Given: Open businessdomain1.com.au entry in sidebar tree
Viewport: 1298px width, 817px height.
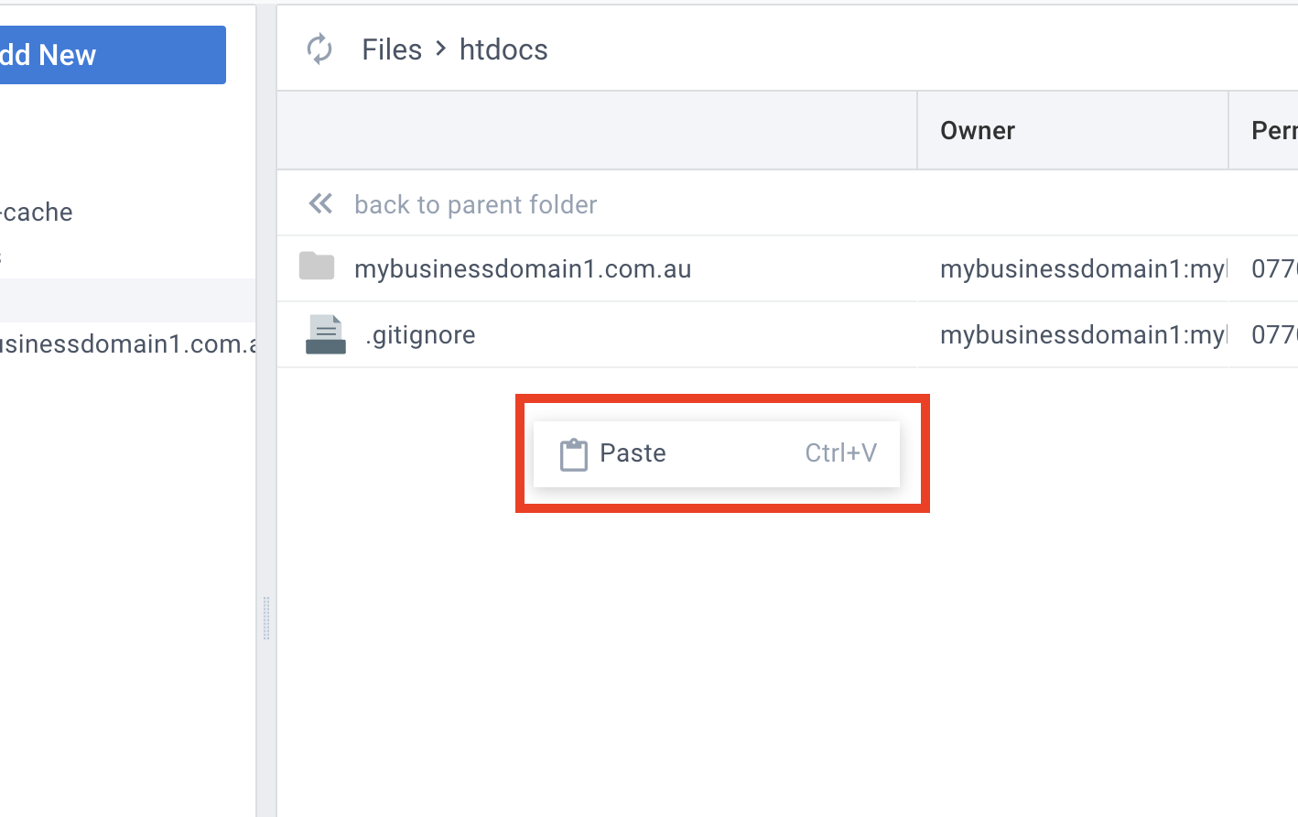Looking at the screenshot, I should pos(128,344).
